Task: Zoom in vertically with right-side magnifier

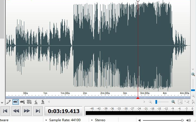Action: [x=193, y=74]
